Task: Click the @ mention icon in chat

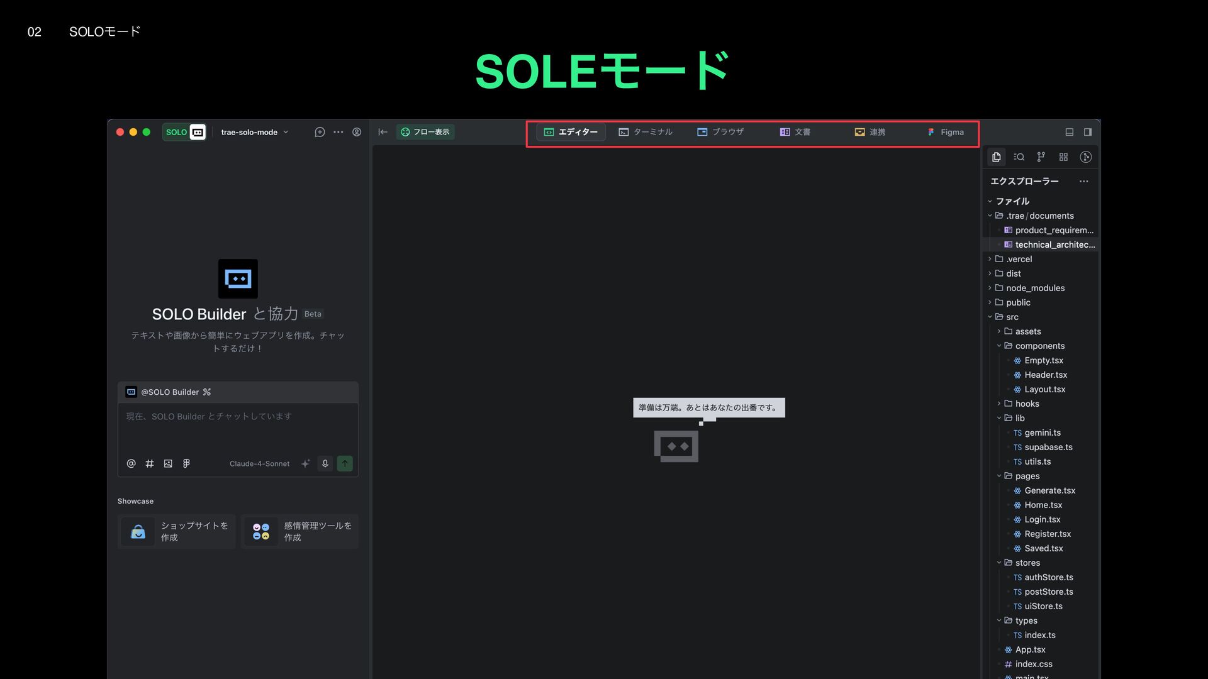Action: tap(131, 463)
